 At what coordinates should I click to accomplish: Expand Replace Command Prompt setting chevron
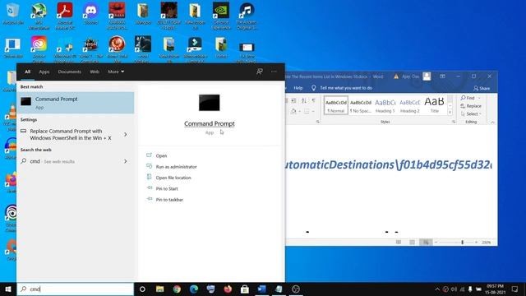pos(126,135)
